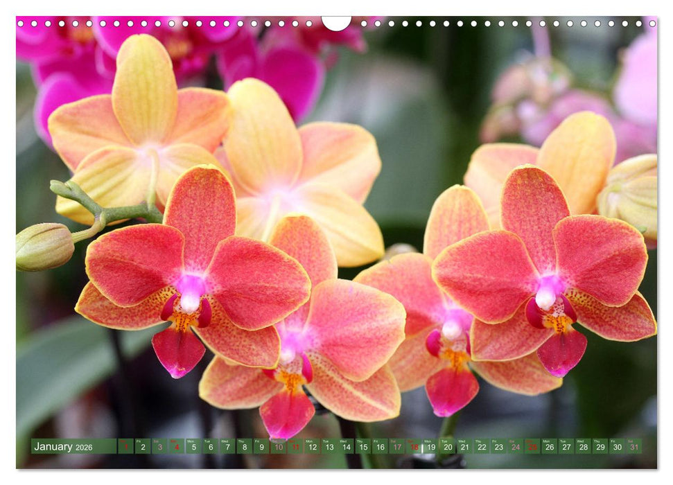Image resolution: width=673 pixels, height=485 pixels.
Task: Click the January 2026 month label
Action: coord(64,447)
